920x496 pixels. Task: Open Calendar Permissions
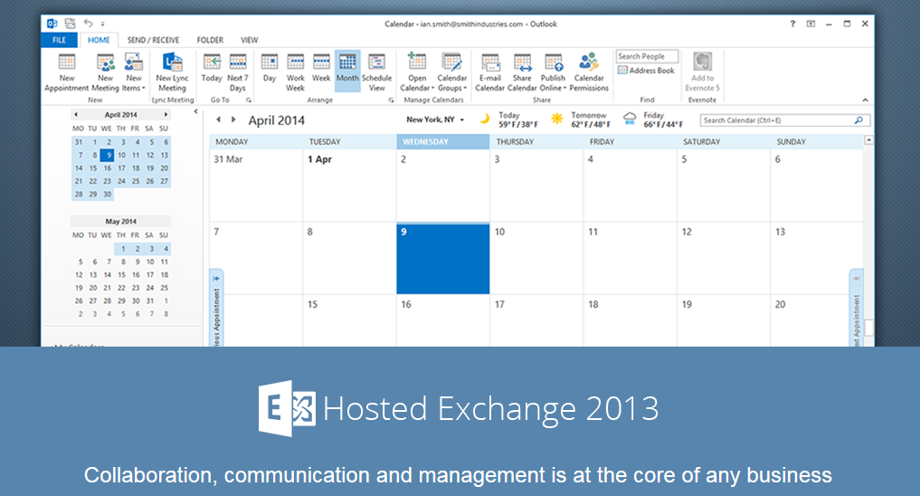point(589,72)
